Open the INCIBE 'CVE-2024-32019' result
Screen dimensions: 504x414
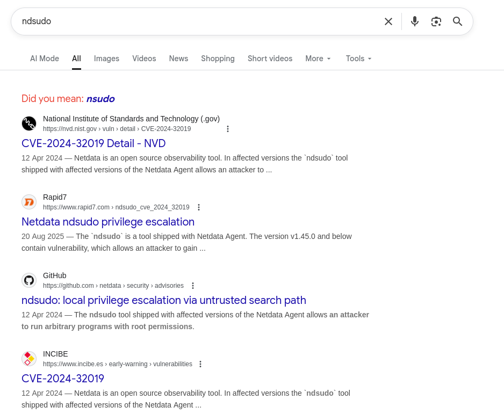pyautogui.click(x=63, y=379)
